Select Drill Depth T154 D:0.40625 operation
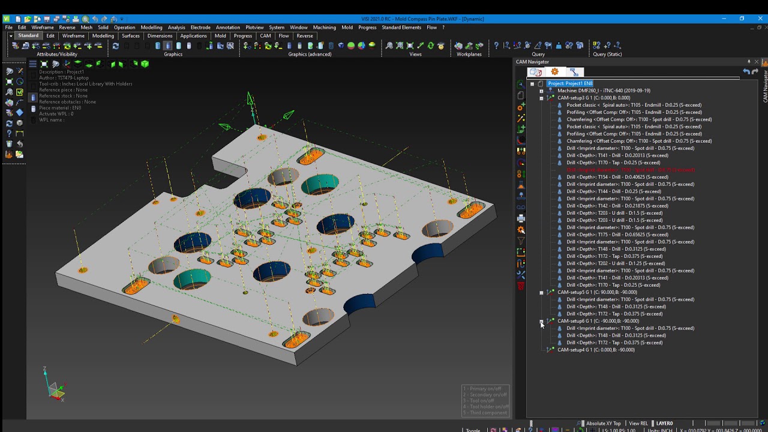The height and width of the screenshot is (432, 768). (617, 177)
